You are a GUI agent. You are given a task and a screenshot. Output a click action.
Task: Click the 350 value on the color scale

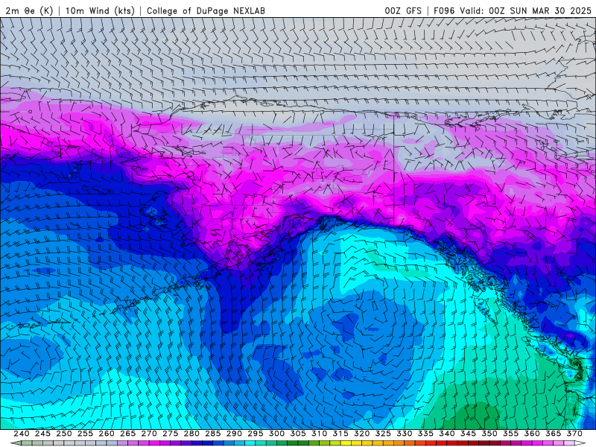[489, 434]
